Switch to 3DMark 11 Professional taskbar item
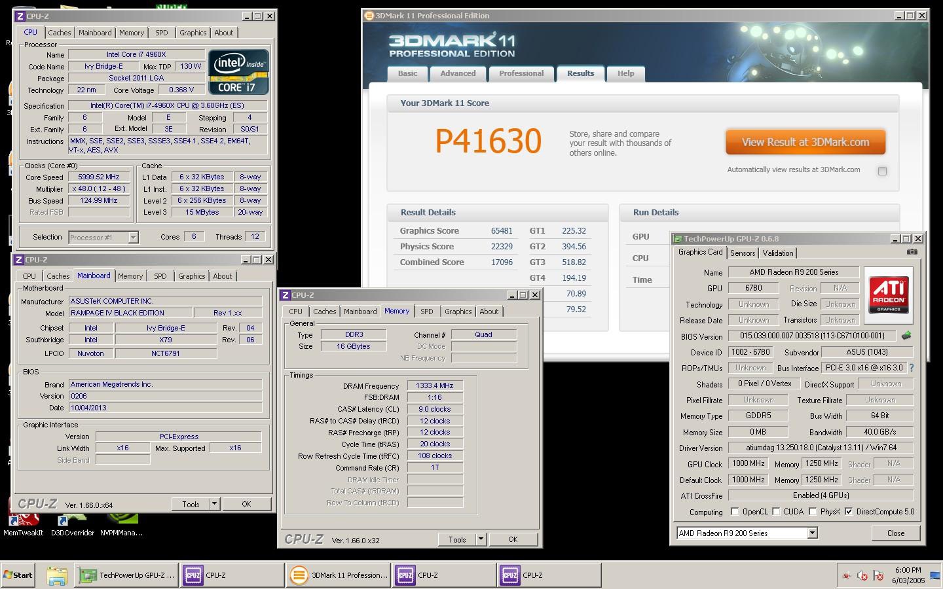The width and height of the screenshot is (943, 589). 339,575
